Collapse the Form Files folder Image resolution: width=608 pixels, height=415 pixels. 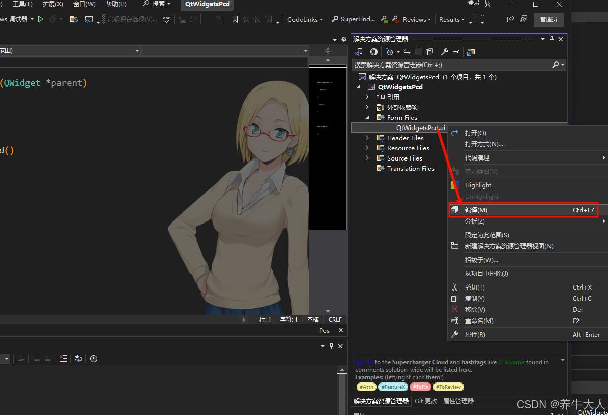click(367, 117)
